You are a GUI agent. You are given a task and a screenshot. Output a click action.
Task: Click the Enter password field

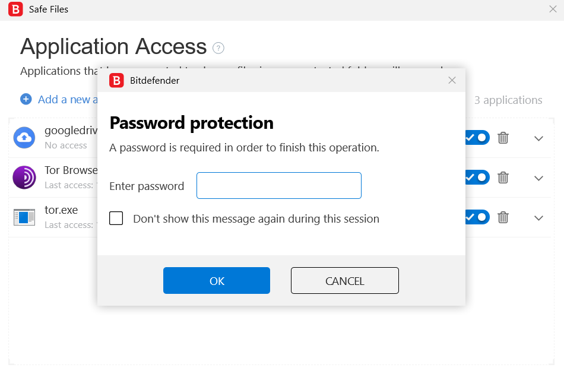tap(278, 186)
